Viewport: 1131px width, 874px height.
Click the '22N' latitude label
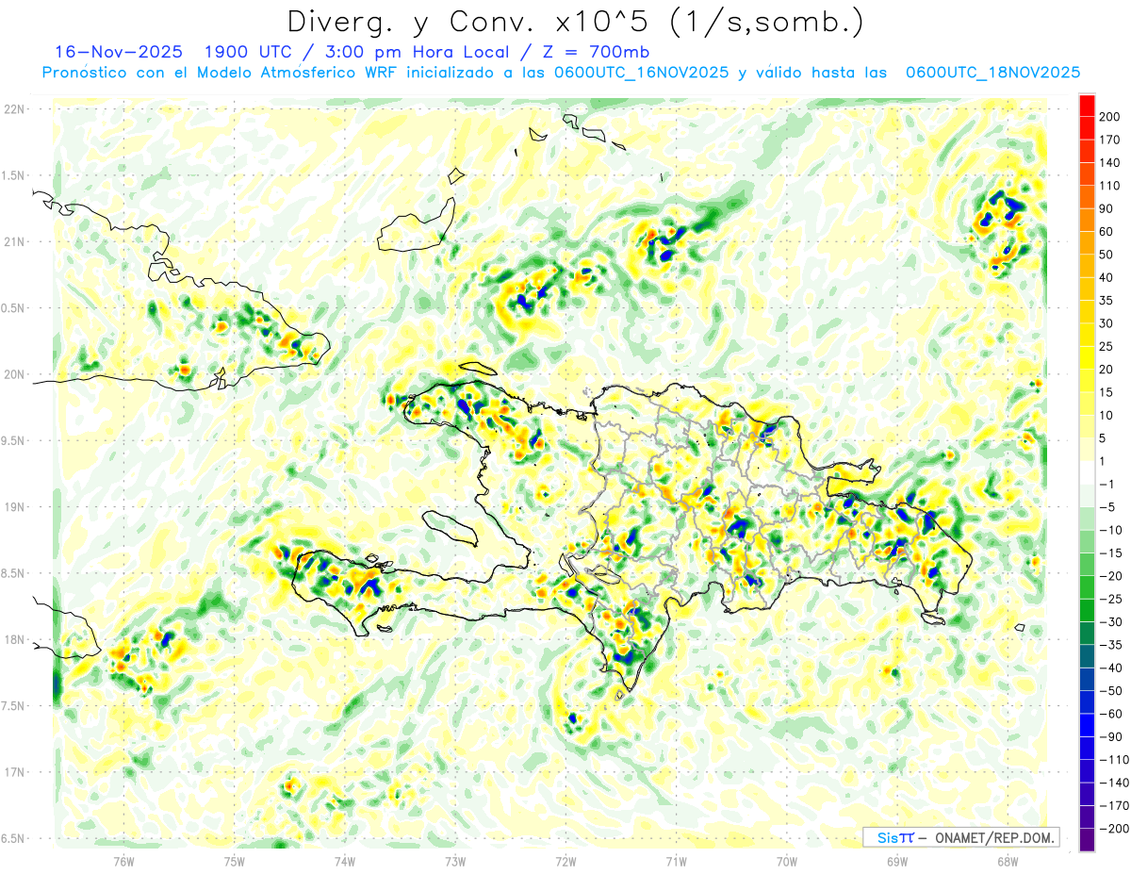tap(15, 109)
